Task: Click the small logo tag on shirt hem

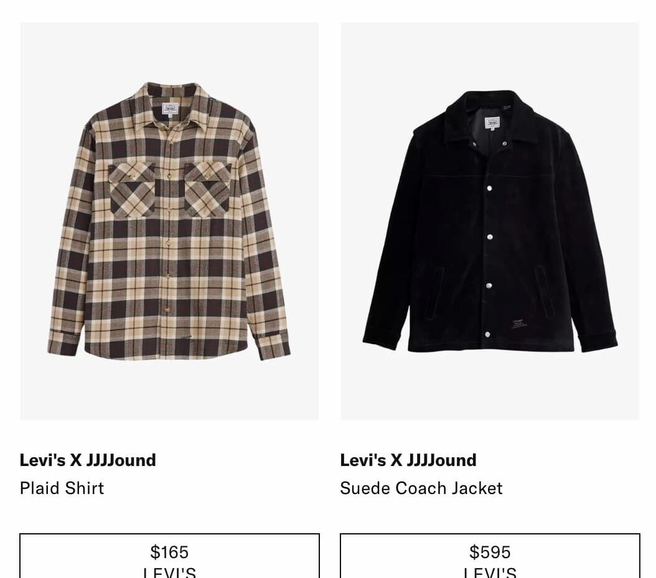Action: tap(188, 337)
